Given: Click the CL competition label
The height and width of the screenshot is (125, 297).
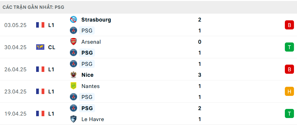Looking at the screenshot, I should (52, 47).
